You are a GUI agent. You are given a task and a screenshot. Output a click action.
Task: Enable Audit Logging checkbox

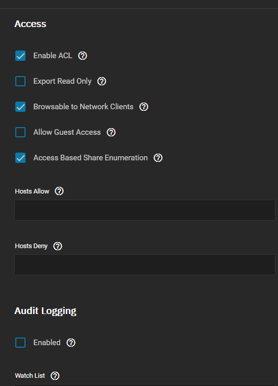tap(20, 343)
